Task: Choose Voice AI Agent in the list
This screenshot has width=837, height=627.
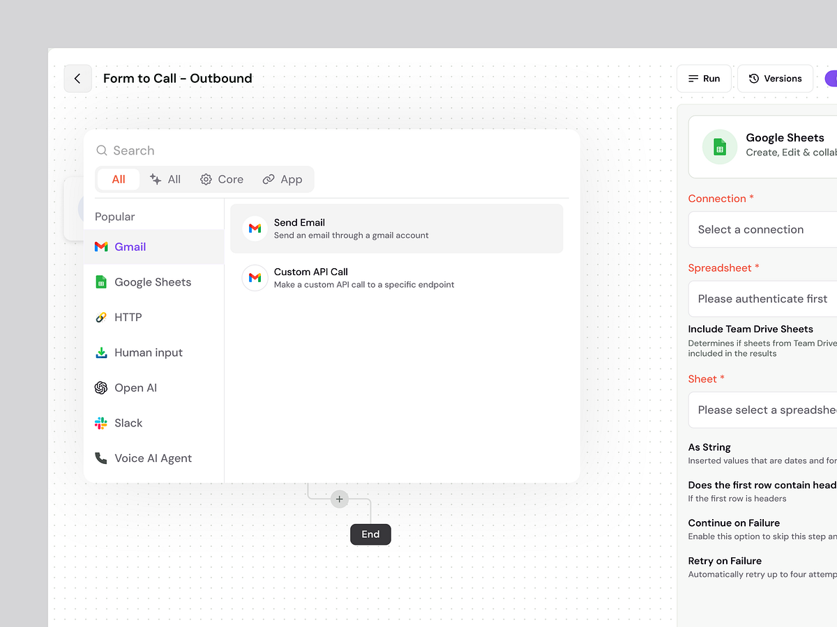Action: pos(153,458)
